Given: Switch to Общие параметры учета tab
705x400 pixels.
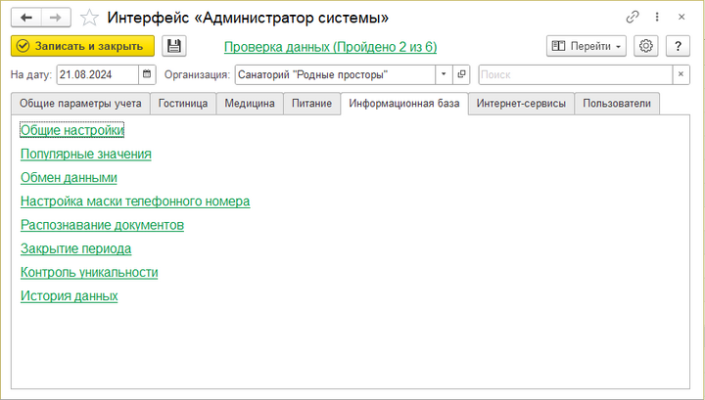Looking at the screenshot, I should click(x=80, y=104).
